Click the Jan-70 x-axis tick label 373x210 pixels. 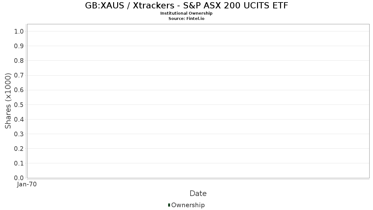point(27,184)
